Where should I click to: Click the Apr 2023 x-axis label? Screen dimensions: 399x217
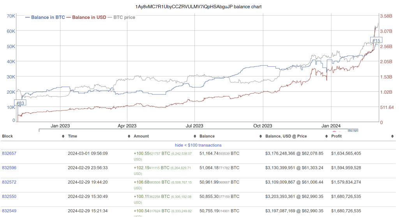[x=127, y=126]
